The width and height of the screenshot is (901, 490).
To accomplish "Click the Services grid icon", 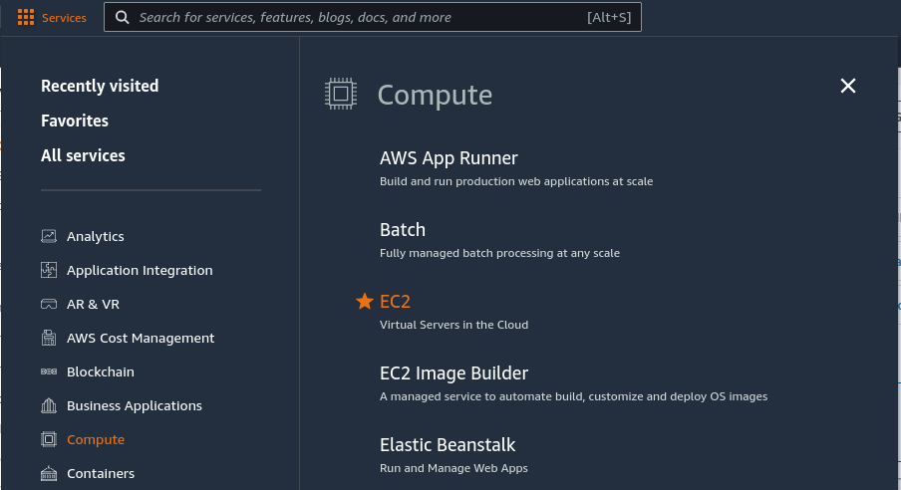I will (x=26, y=17).
